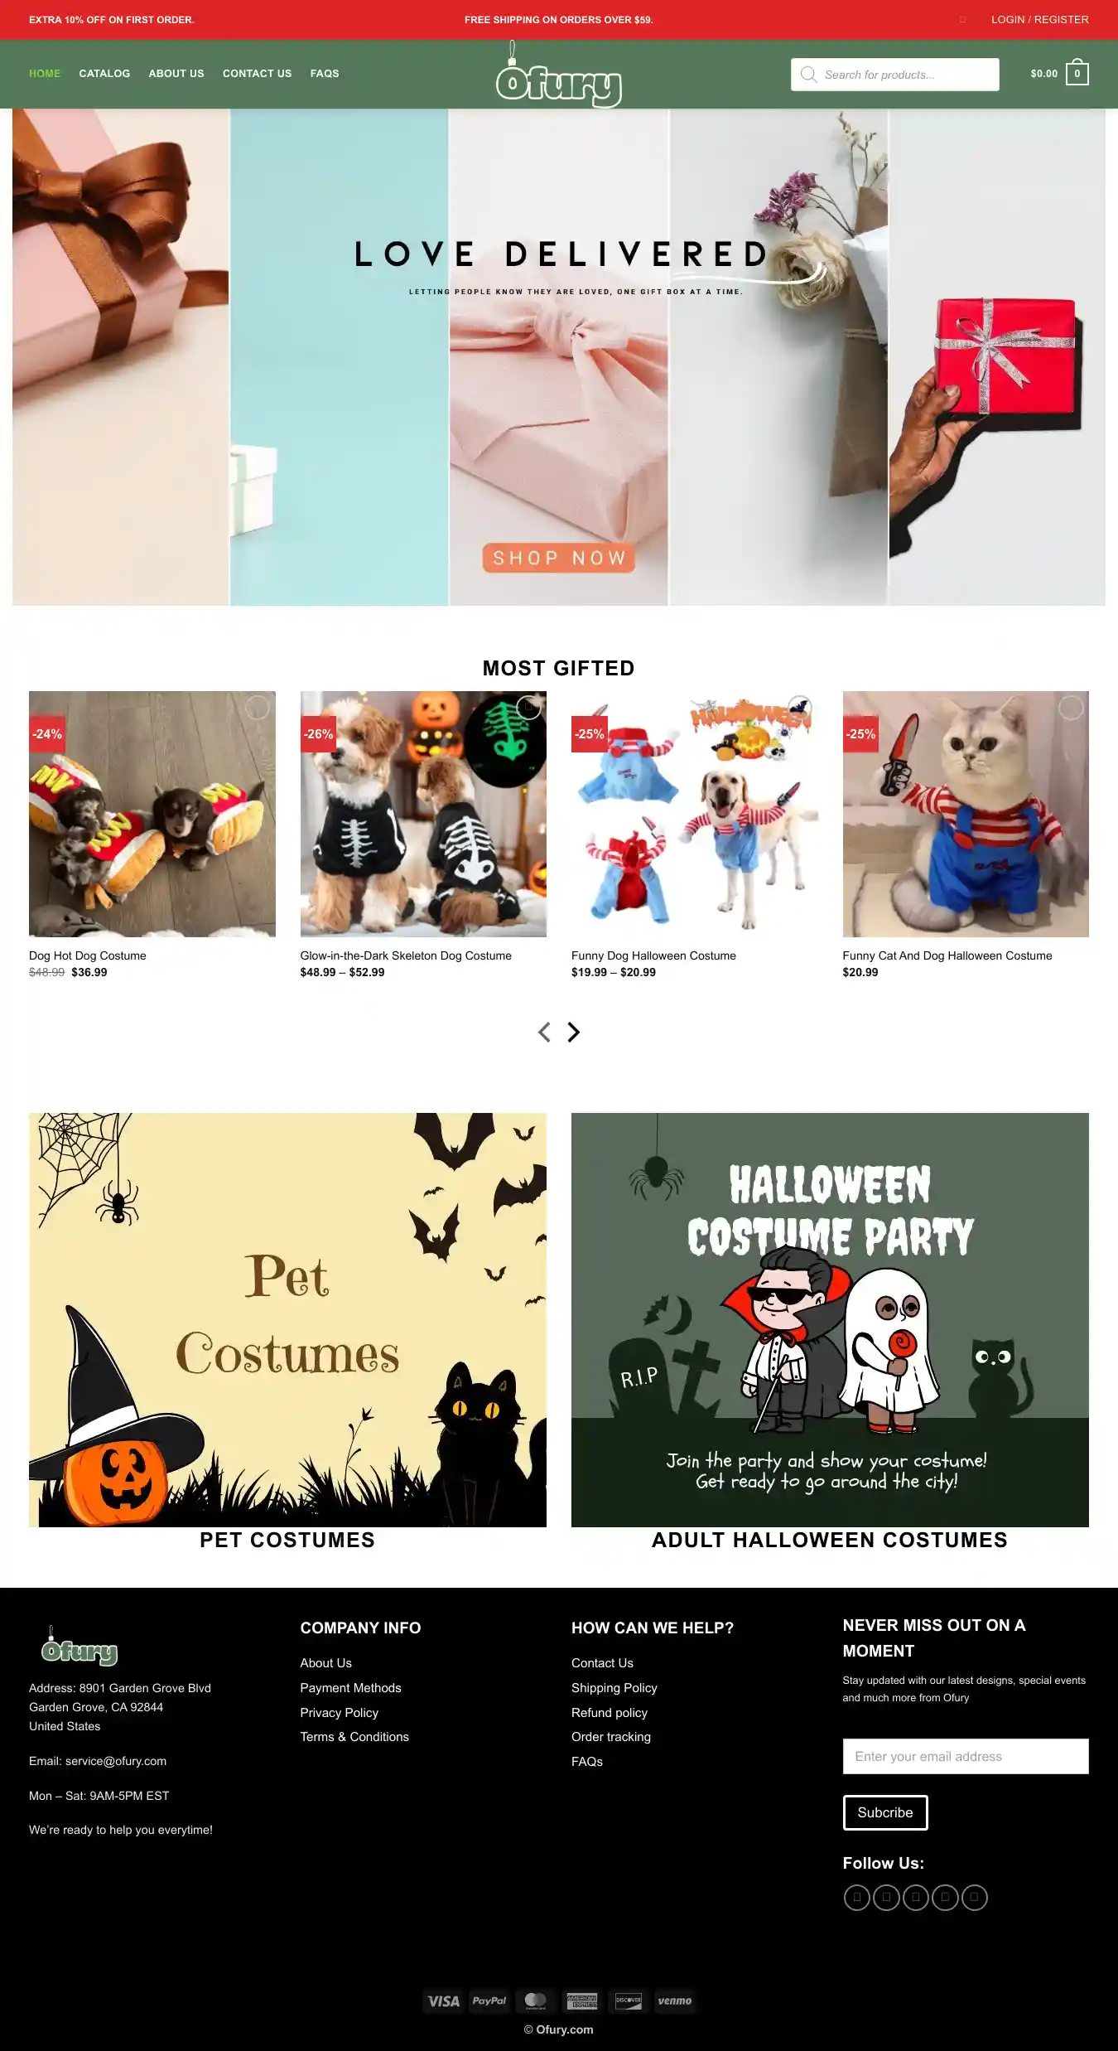Screen dimensions: 1118x2051
Task: Open the shopping cart icon in the header
Action: tap(1077, 73)
